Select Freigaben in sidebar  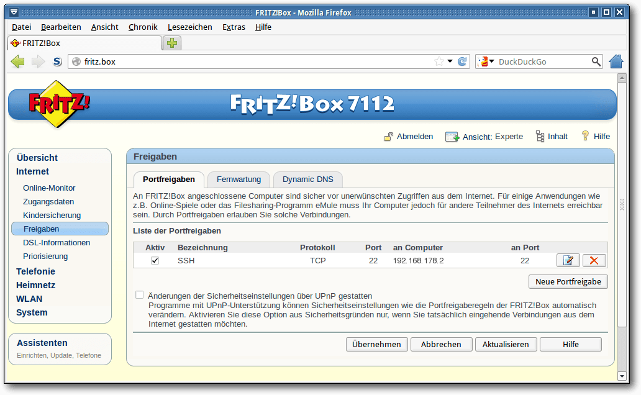60,229
